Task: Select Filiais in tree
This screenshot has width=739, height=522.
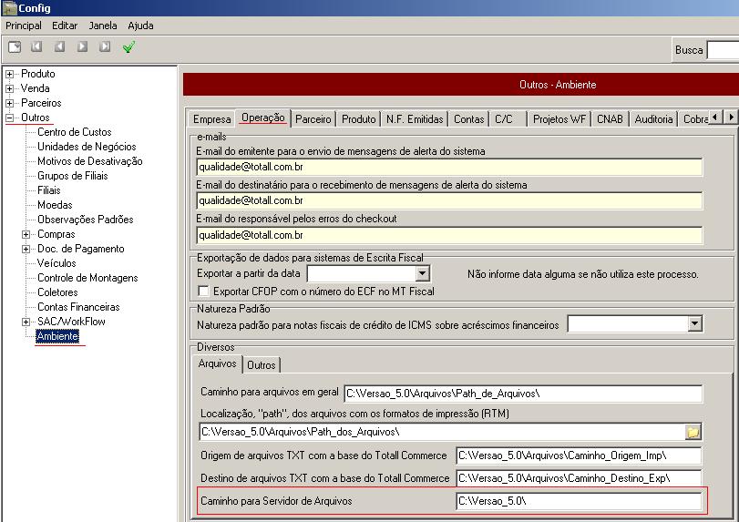Action: (x=49, y=190)
